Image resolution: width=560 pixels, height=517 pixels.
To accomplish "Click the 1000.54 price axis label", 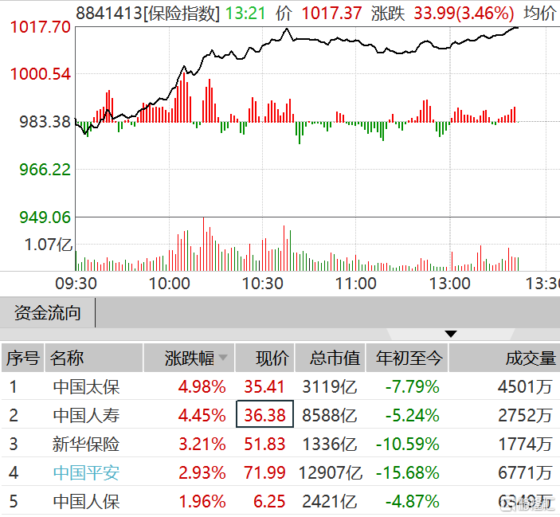I will [41, 74].
